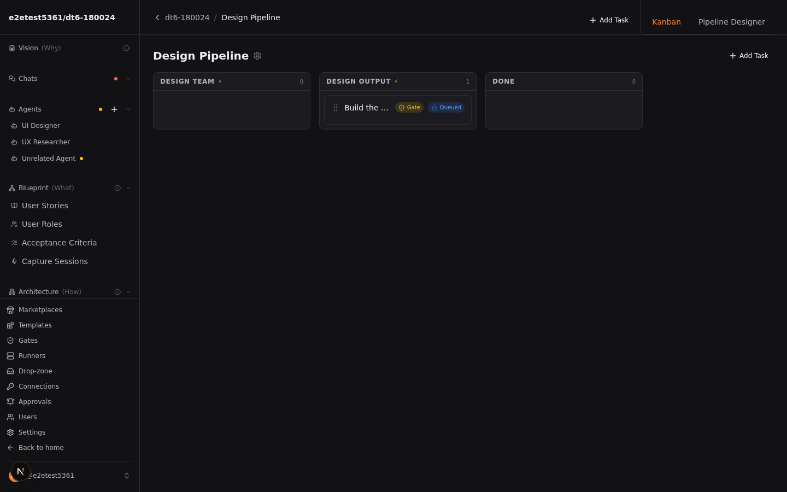This screenshot has width=787, height=492.
Task: Switch to the Pipeline Designer tab
Action: point(731,22)
